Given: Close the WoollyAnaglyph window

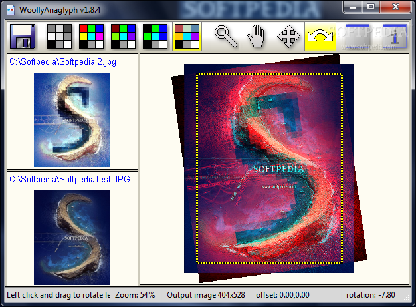Looking at the screenshot, I should point(395,7).
